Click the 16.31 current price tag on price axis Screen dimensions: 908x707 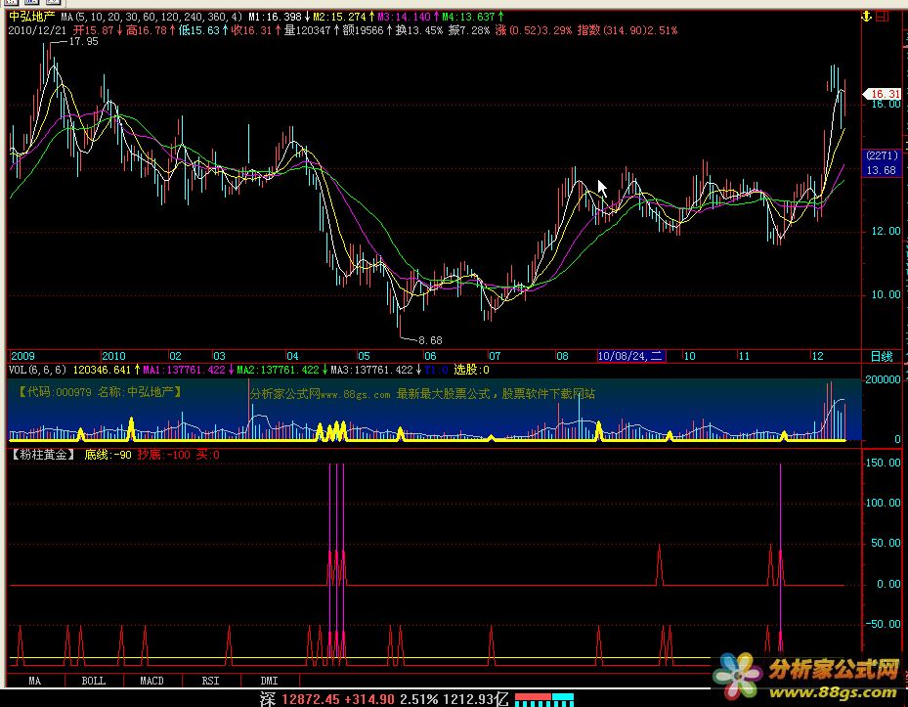click(x=885, y=94)
